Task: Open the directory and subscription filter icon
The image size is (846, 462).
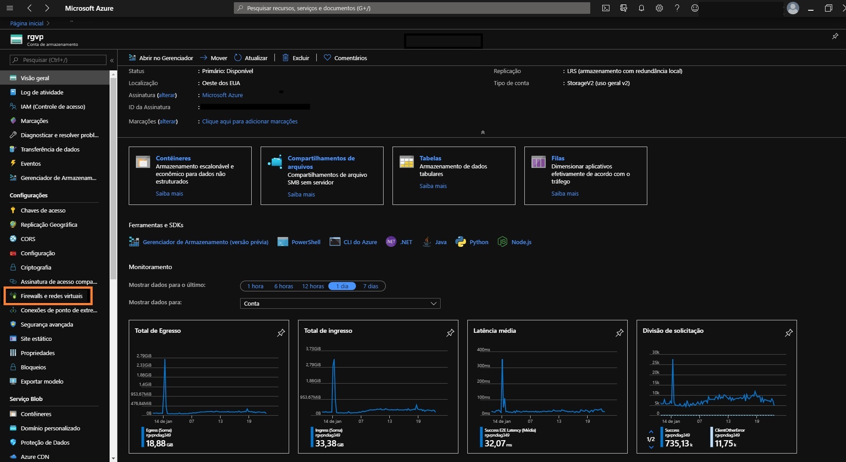Action: (624, 8)
